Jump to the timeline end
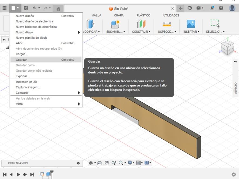The width and height of the screenshot is (239, 179). point(32,174)
